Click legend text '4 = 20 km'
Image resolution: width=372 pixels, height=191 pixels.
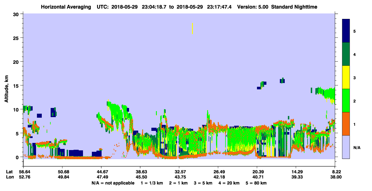(229, 183)
